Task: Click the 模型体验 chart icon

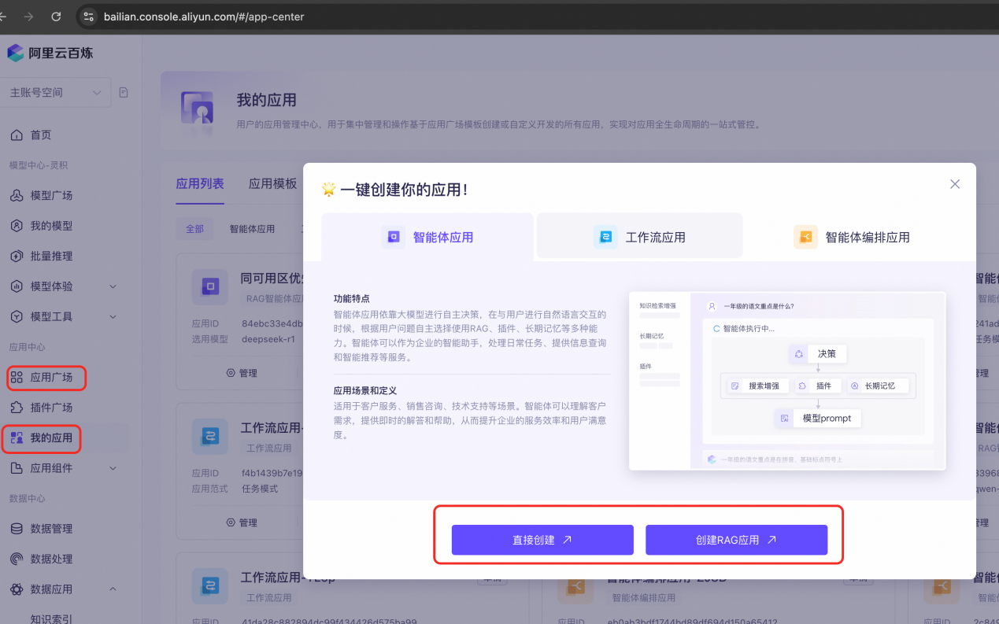Action: (x=17, y=286)
